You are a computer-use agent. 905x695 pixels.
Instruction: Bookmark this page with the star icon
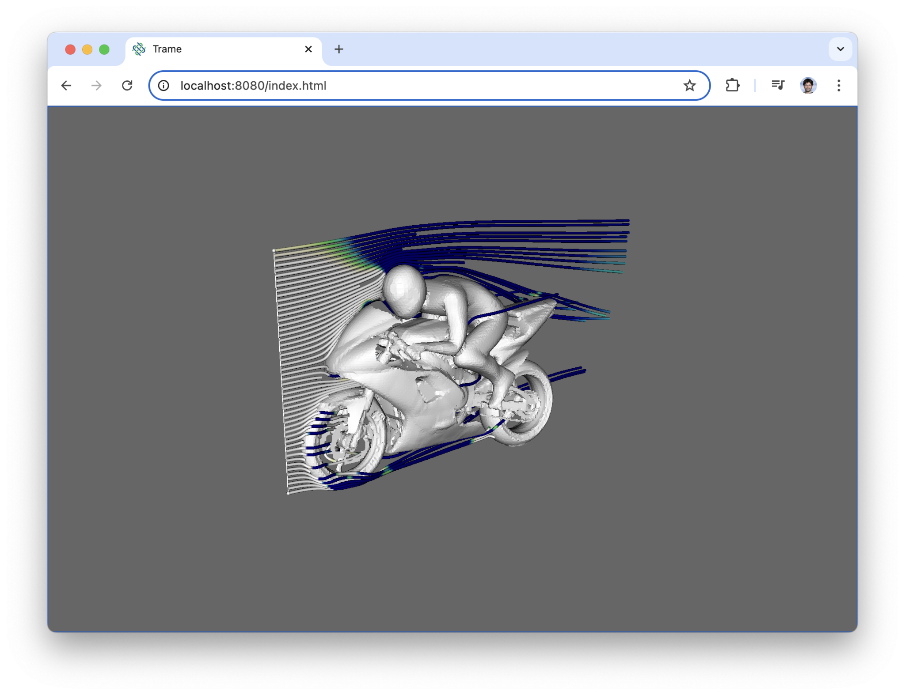point(689,86)
